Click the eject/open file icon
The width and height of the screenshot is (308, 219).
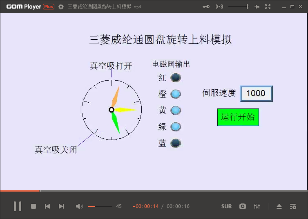[x=279, y=206]
